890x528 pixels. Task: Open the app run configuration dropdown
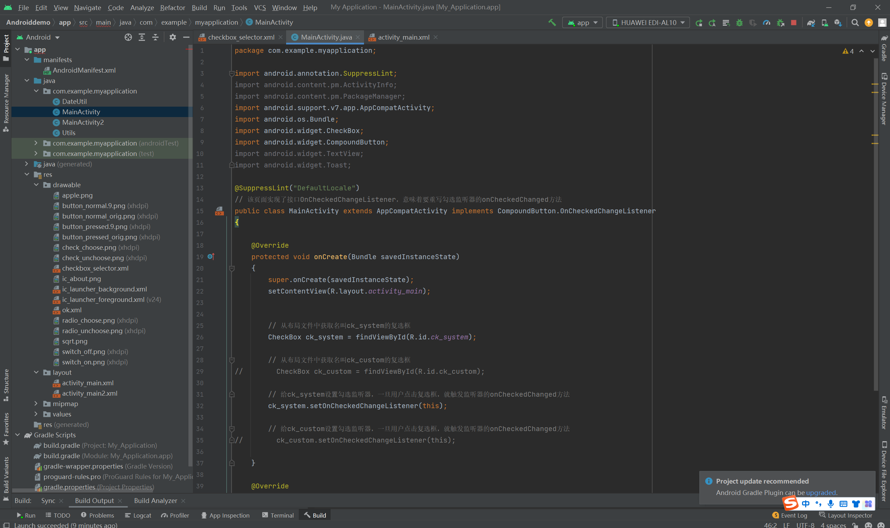click(582, 23)
